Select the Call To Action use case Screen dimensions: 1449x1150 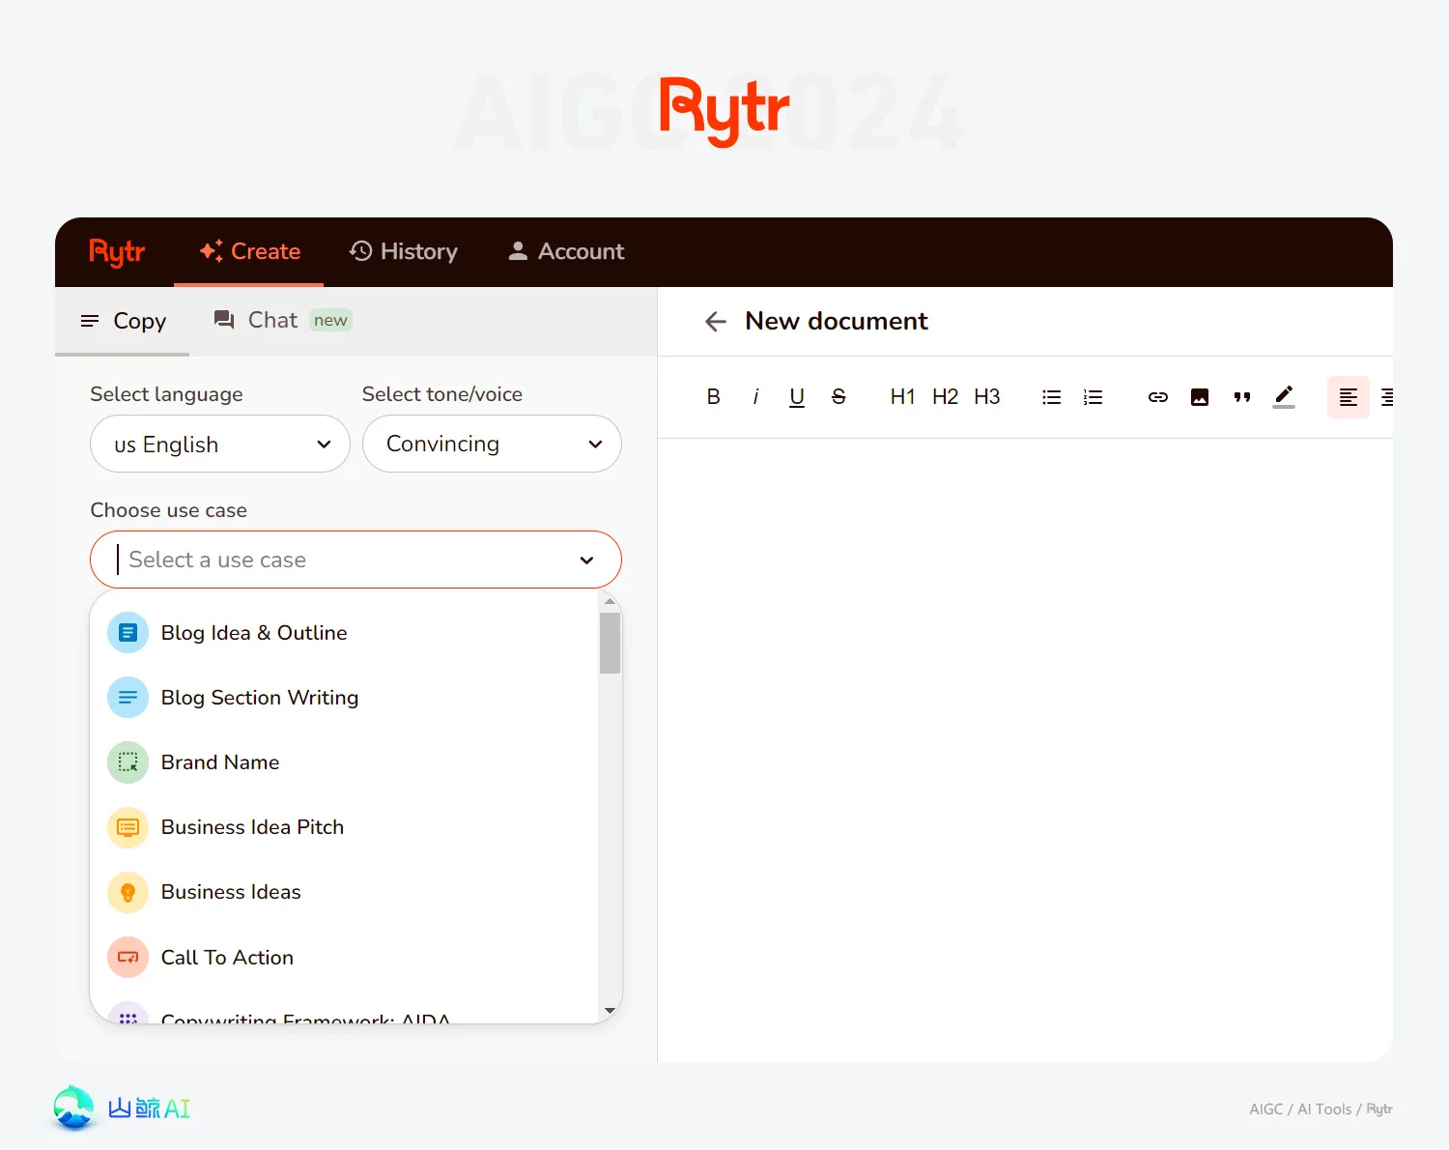pyautogui.click(x=345, y=957)
